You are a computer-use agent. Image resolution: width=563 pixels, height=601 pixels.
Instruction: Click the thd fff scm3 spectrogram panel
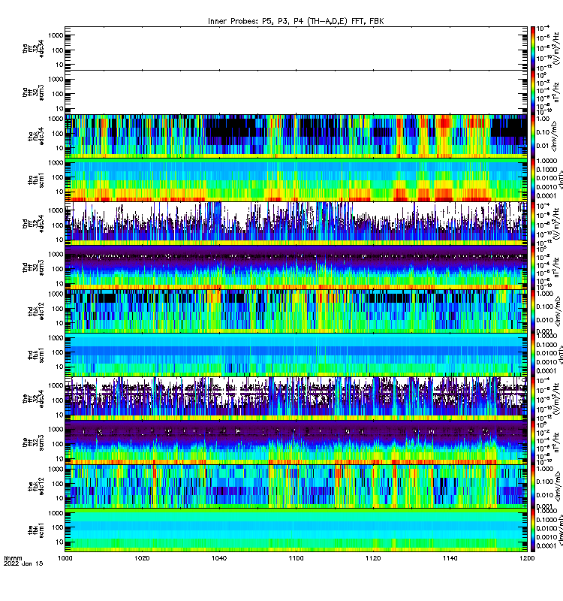pyautogui.click(x=296, y=267)
